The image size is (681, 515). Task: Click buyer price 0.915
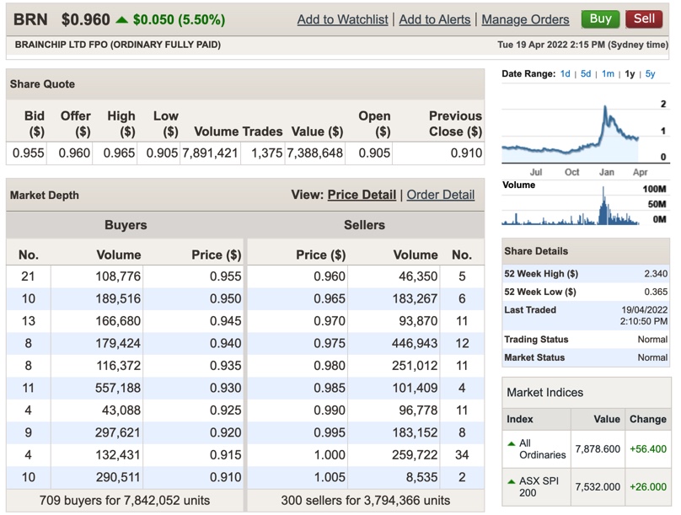225,455
